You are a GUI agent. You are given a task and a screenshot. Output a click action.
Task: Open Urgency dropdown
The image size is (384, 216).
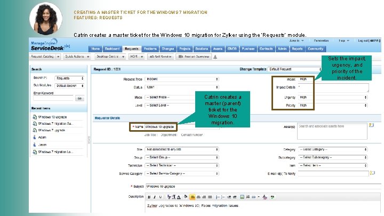(333, 97)
